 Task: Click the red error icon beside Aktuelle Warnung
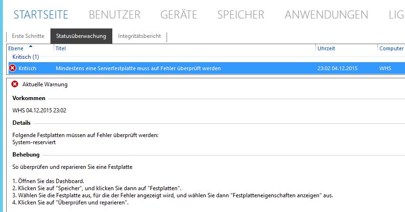(15, 84)
